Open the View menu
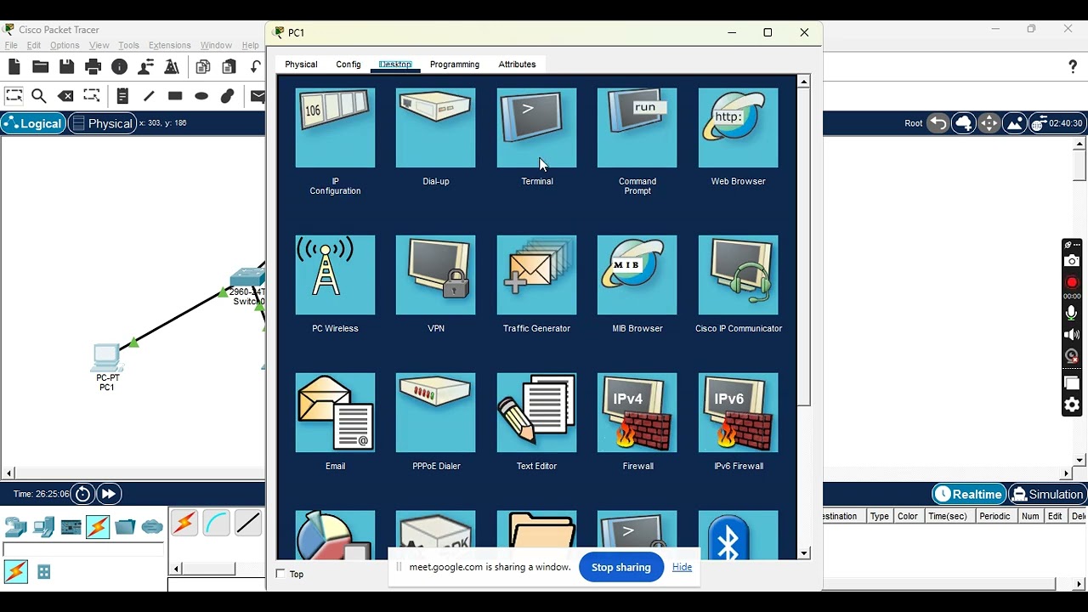Image resolution: width=1088 pixels, height=612 pixels. coord(99,45)
